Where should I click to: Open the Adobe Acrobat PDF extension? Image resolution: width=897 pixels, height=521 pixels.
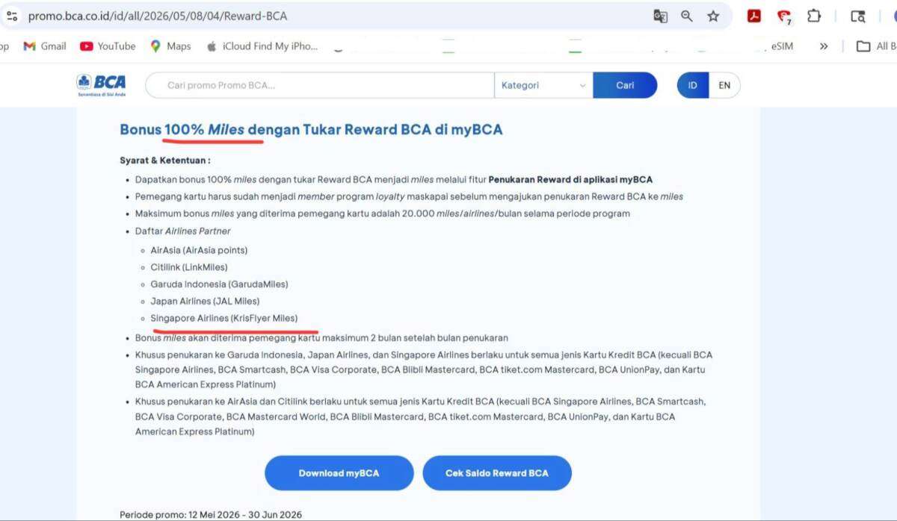754,16
